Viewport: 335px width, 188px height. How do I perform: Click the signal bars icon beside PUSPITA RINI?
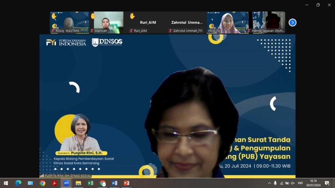(42, 176)
